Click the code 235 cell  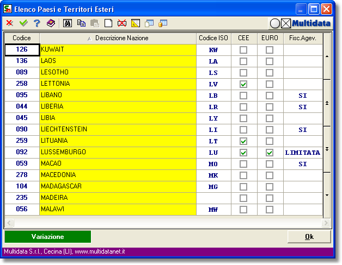coord(22,198)
